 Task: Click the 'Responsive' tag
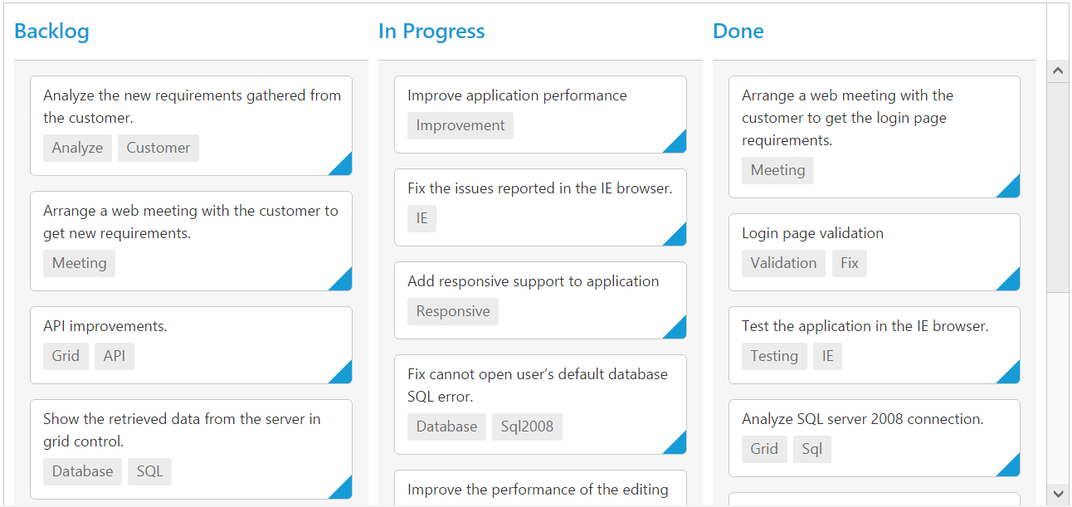click(453, 311)
